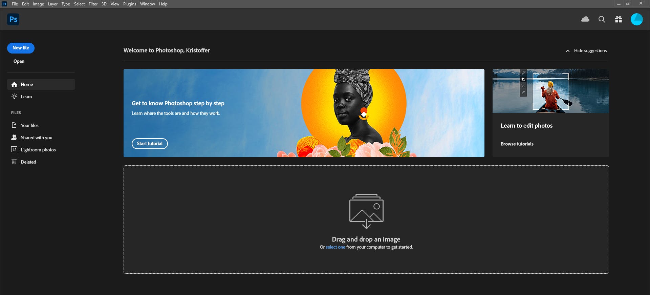Click the small Ps icon in title bar
Viewport: 650px width, 295px height.
(x=4, y=4)
